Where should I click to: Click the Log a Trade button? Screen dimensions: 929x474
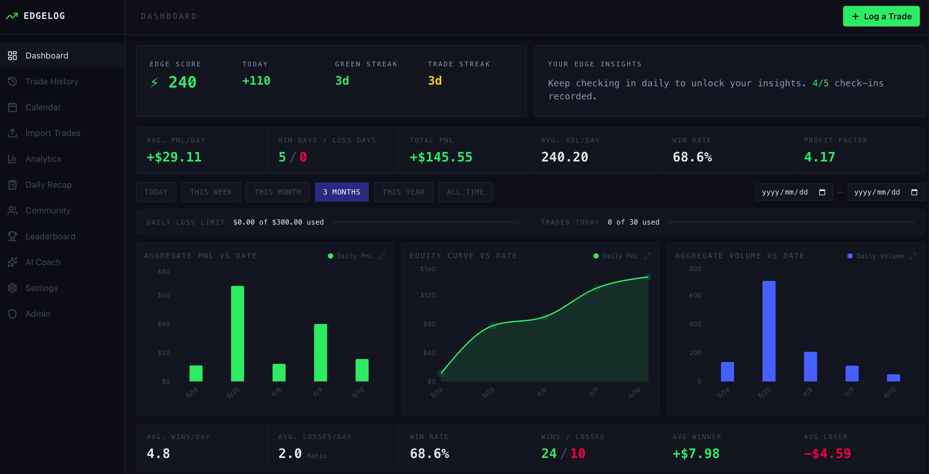(881, 16)
